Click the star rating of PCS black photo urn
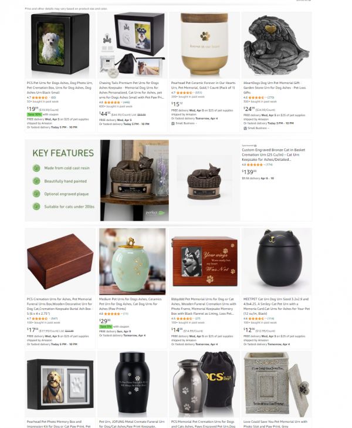The height and width of the screenshot is (428, 352). tap(39, 97)
